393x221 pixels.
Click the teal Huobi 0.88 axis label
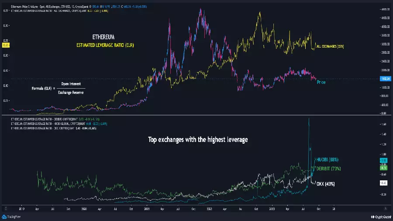[384, 160]
